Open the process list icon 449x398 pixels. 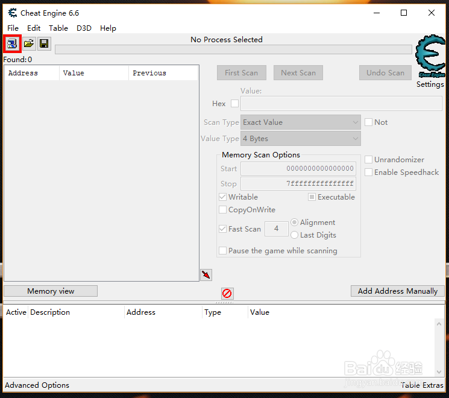(12, 44)
